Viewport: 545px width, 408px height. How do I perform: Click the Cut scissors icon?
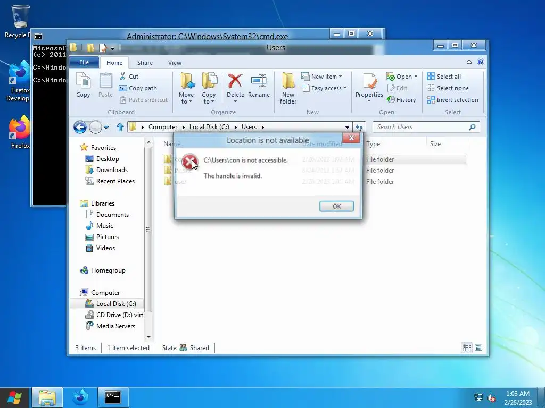123,76
